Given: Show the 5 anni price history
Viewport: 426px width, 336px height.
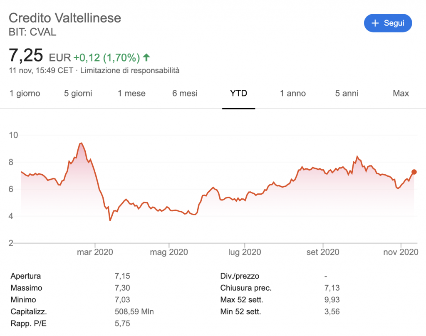Looking at the screenshot, I should [x=347, y=94].
